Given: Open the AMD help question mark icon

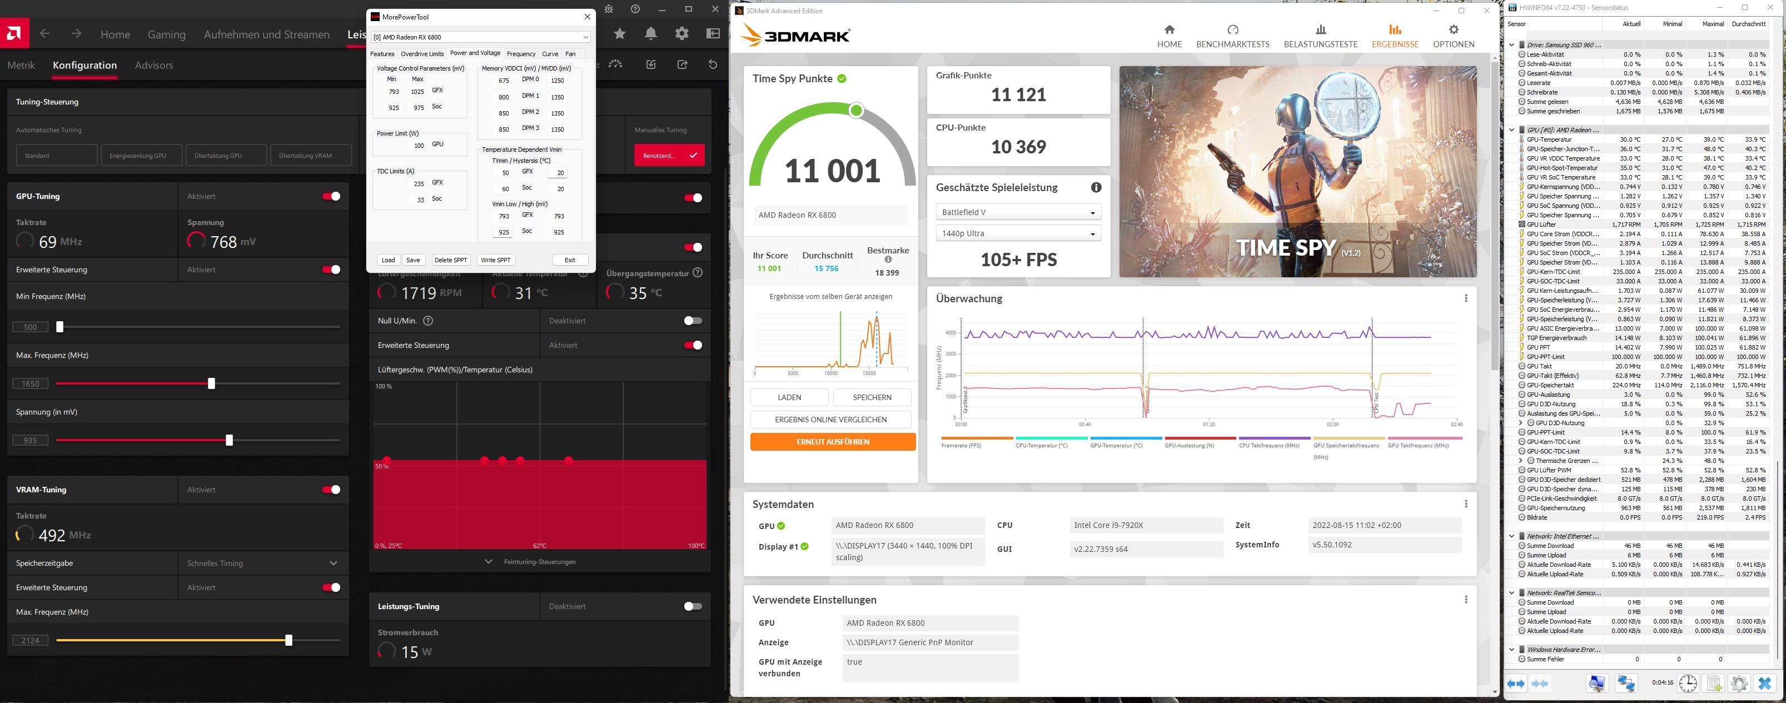Looking at the screenshot, I should [x=635, y=9].
